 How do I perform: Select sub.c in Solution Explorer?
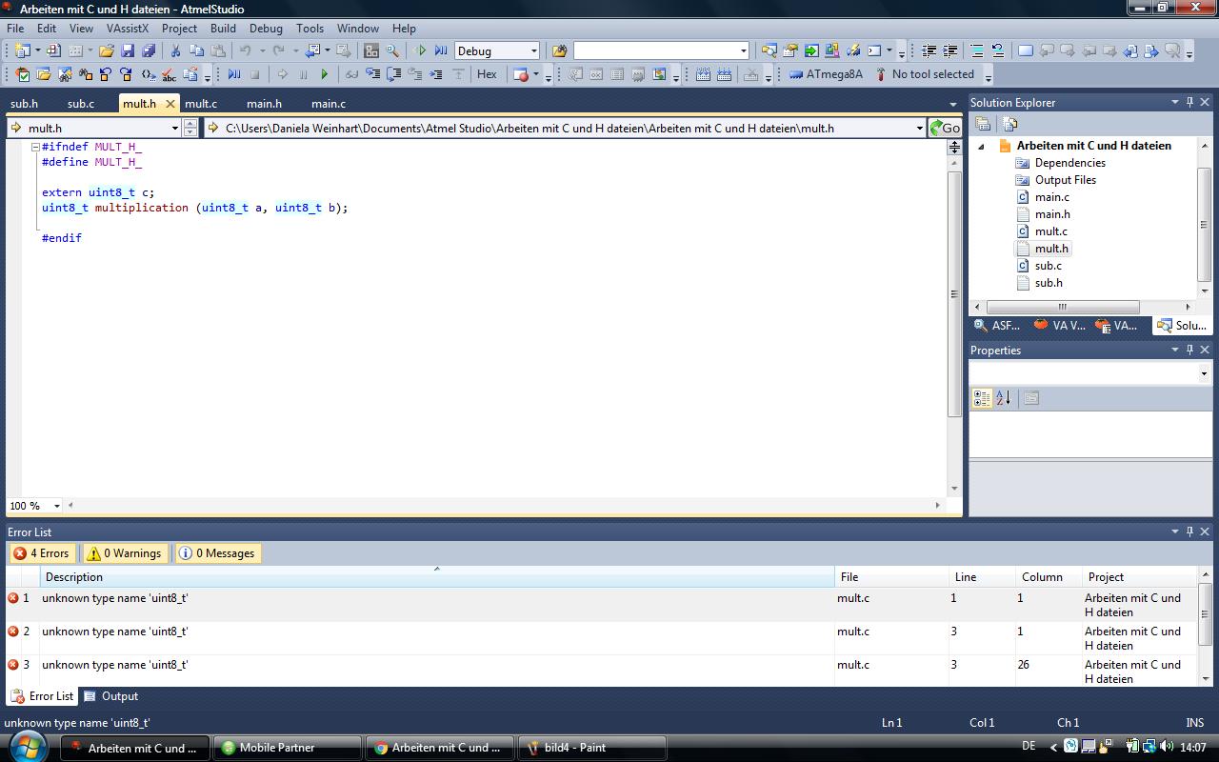point(1048,266)
